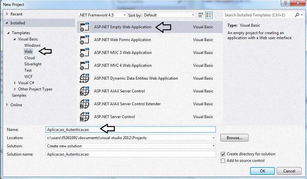
Task: Open the .NET Framework 4.5 version dropdown
Action: pyautogui.click(x=102, y=15)
